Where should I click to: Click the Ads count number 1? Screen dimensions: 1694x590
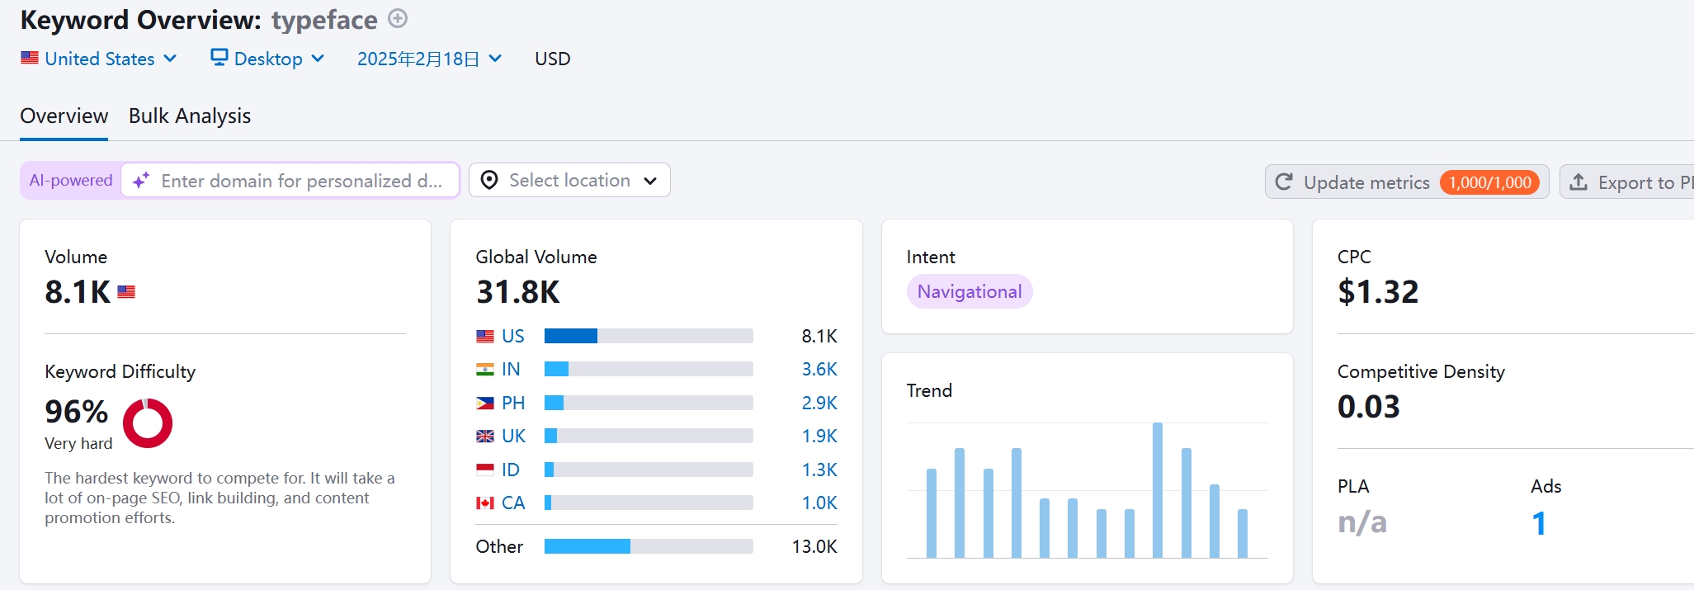(1539, 524)
